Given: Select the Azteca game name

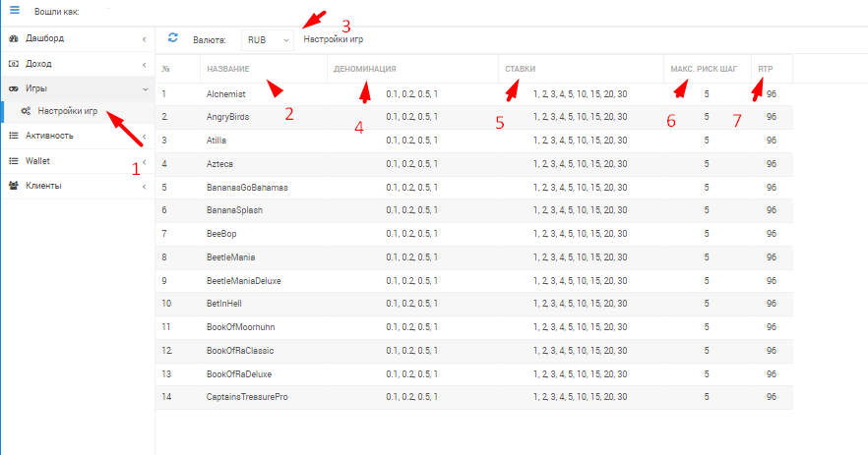Looking at the screenshot, I should (x=219, y=164).
